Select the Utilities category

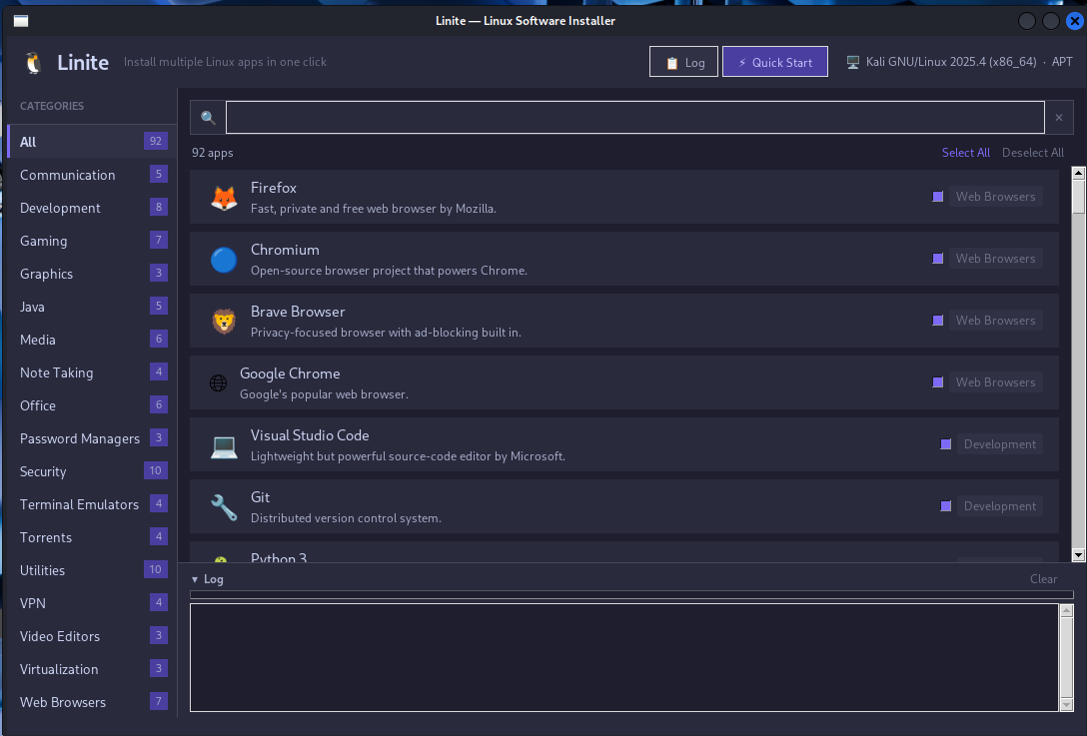(90, 569)
